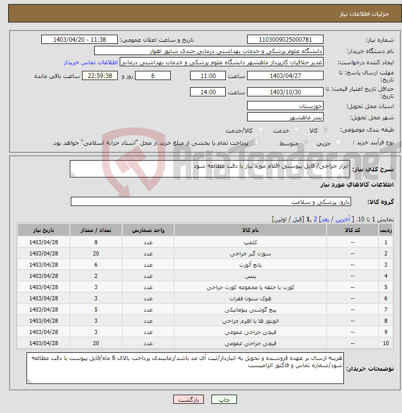The width and height of the screenshot is (402, 413).
Task: Click the توضیحات خریدار text area
Action: coord(185,368)
